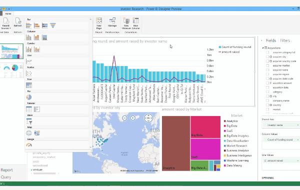Select the slicer visualization icon

(29, 121)
